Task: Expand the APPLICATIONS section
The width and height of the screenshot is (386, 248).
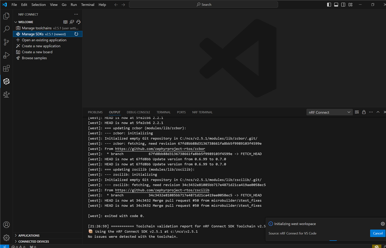Action: pyautogui.click(x=16, y=236)
